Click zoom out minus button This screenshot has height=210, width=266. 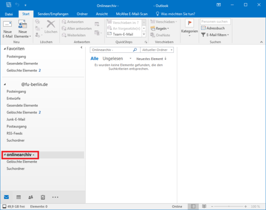tap(212, 206)
